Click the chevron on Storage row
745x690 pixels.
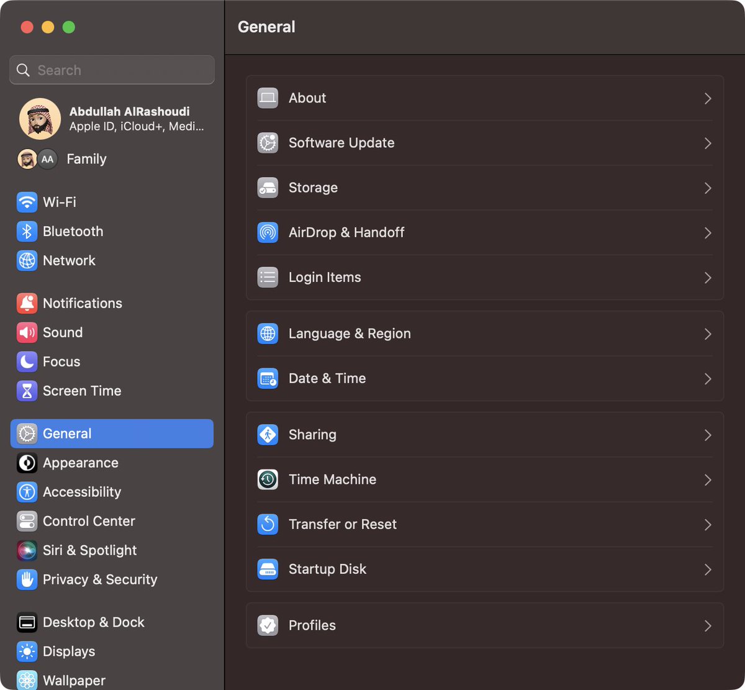[x=708, y=188]
